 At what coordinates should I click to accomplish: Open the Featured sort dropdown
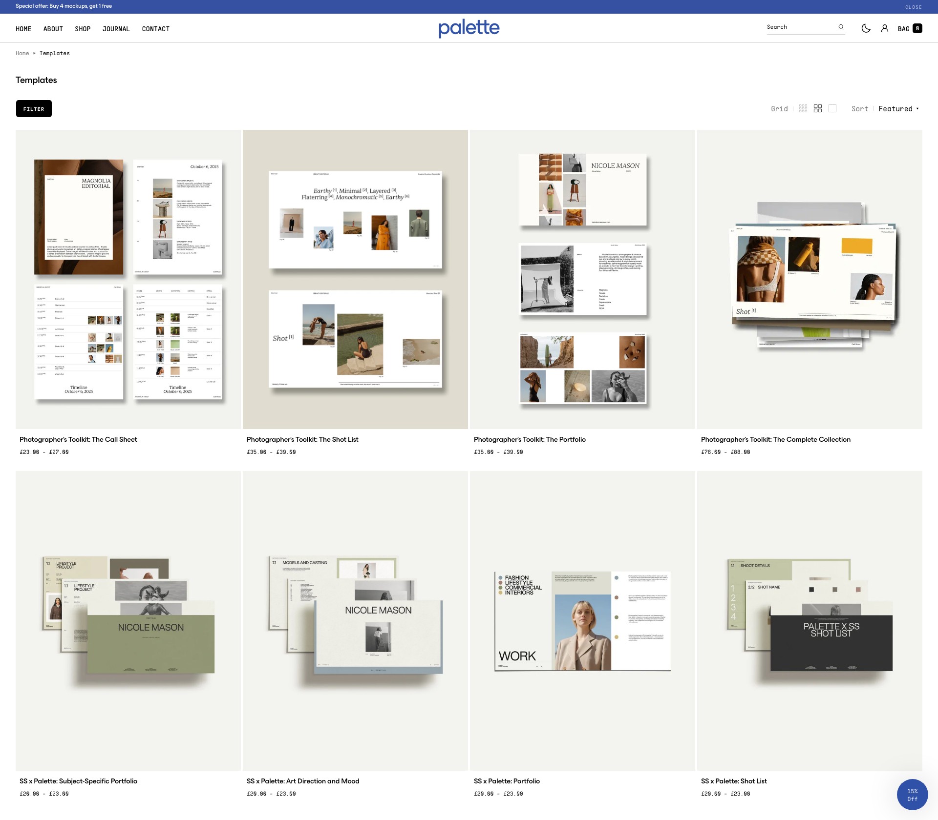pyautogui.click(x=898, y=109)
